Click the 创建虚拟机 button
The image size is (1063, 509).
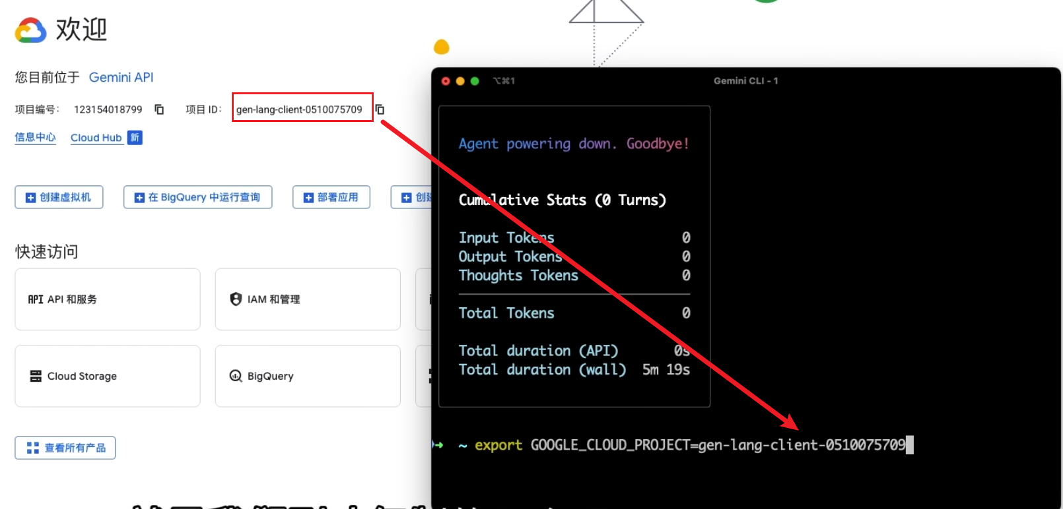[x=59, y=197]
